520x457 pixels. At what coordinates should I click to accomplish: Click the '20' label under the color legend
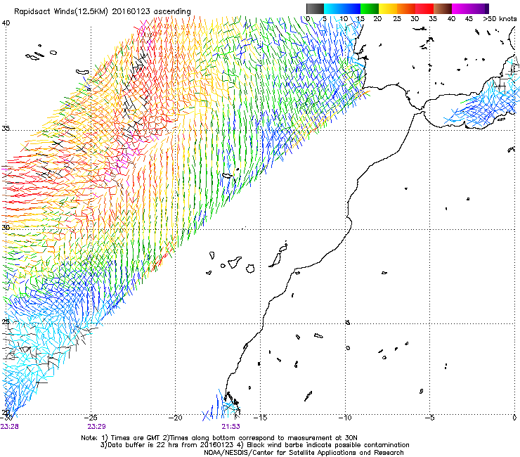(377, 19)
